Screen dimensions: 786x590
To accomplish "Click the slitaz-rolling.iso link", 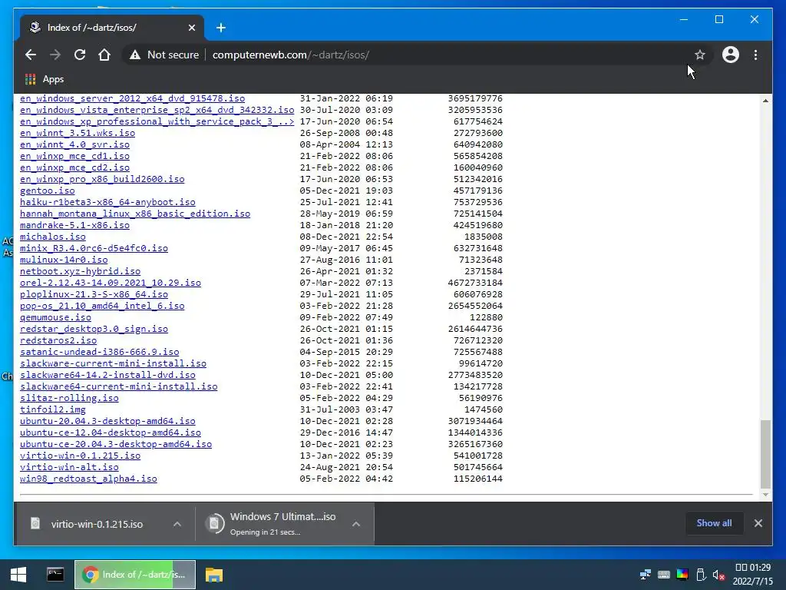I will tap(69, 399).
